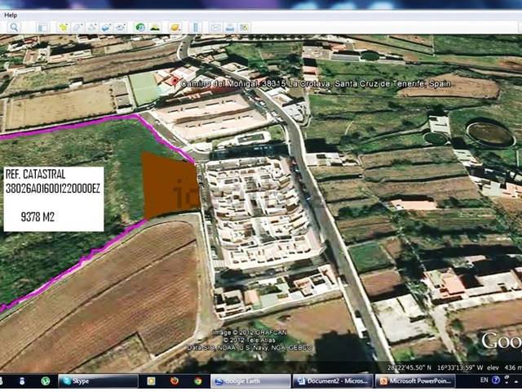Launch Chrome from the taskbar

pyautogui.click(x=197, y=381)
